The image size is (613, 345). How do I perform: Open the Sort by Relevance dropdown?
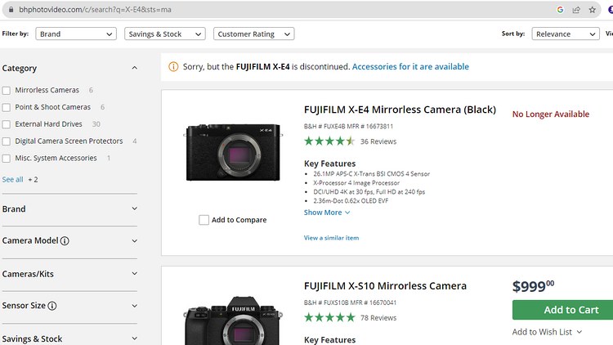click(x=566, y=34)
